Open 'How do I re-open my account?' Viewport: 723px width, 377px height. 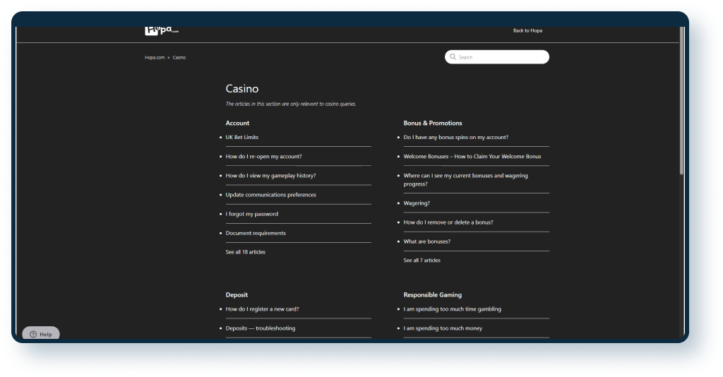click(x=263, y=156)
